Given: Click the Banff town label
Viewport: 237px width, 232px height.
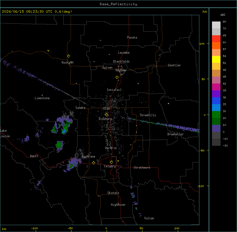Looking at the screenshot, I should coord(34,156).
